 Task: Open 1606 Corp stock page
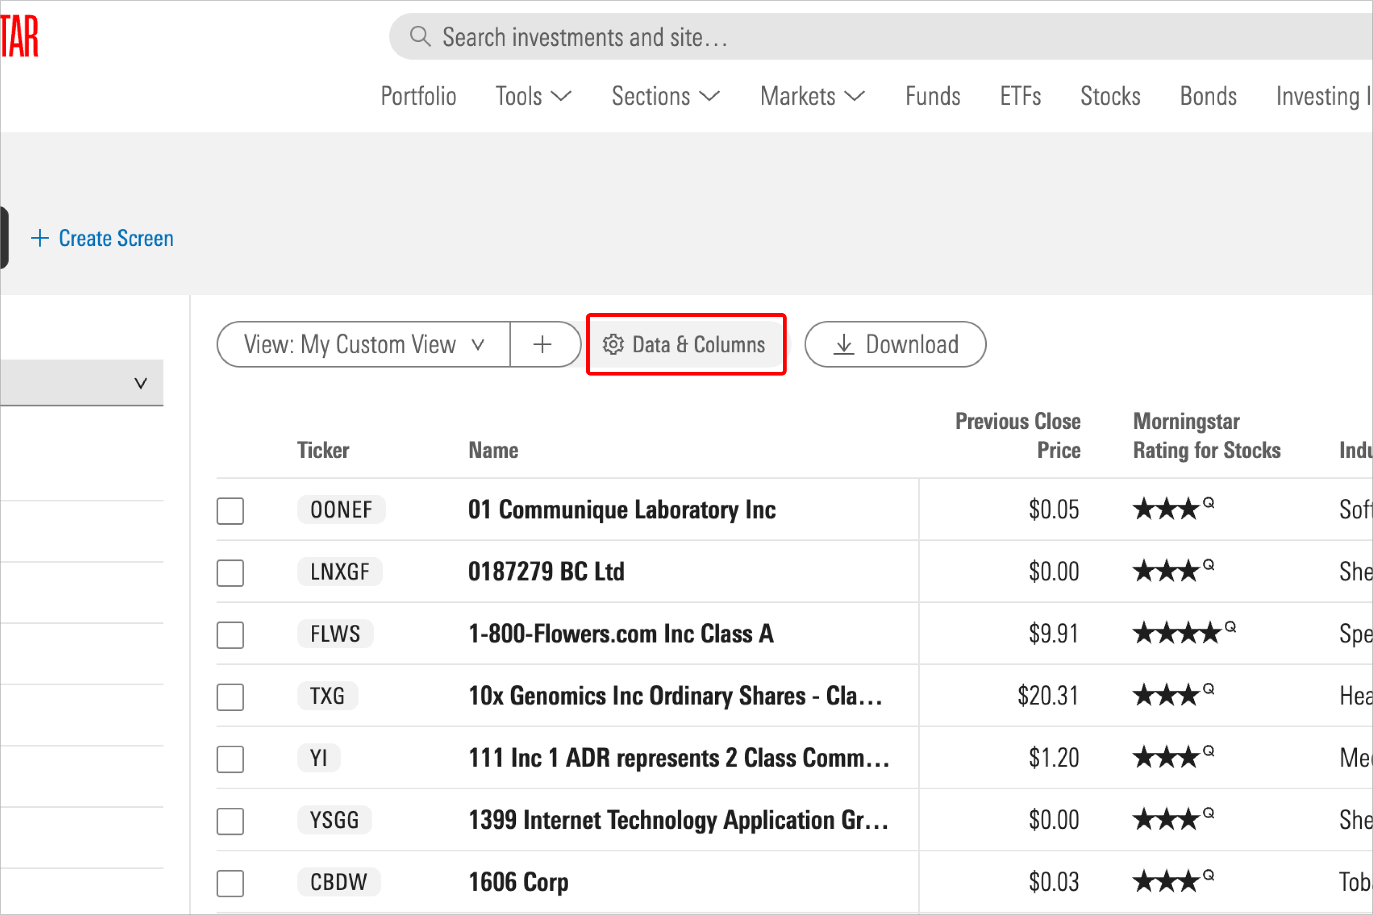coord(518,882)
